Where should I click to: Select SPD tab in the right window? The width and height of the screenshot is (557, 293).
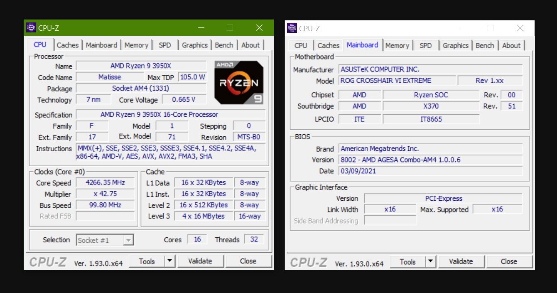(426, 45)
